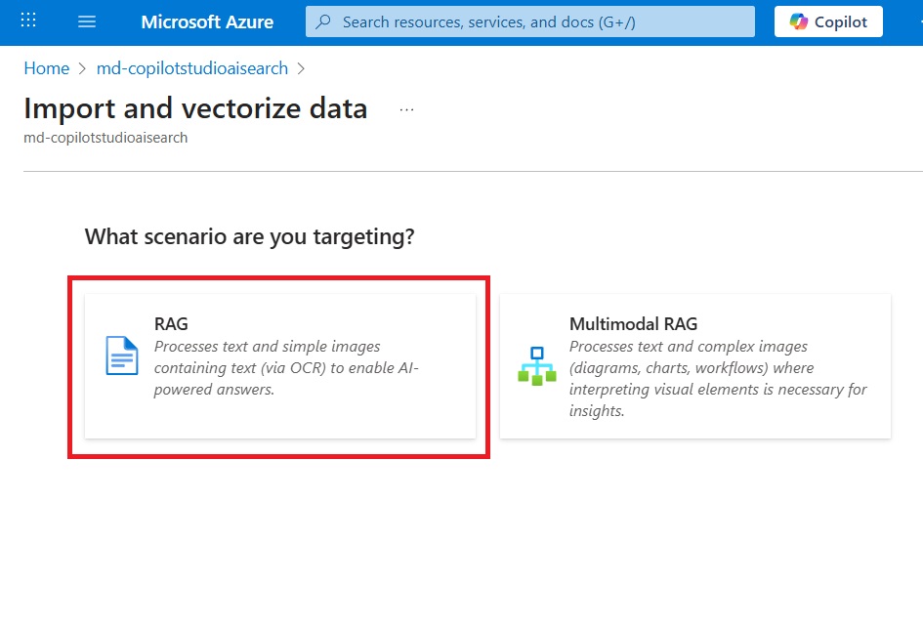Viewport: 923px width, 627px height.
Task: Choose the Multimodal RAG scenario title
Action: point(633,324)
